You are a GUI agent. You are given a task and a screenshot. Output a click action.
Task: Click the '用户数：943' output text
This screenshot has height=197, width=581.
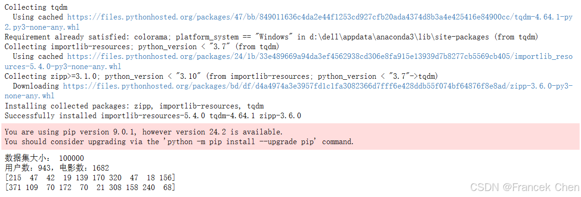(27, 168)
